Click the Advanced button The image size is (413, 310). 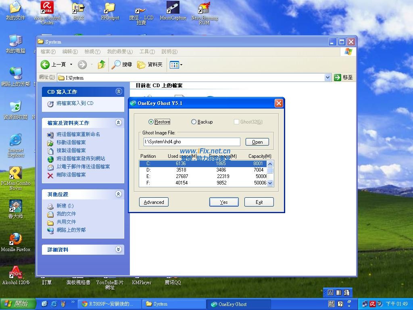(x=154, y=202)
